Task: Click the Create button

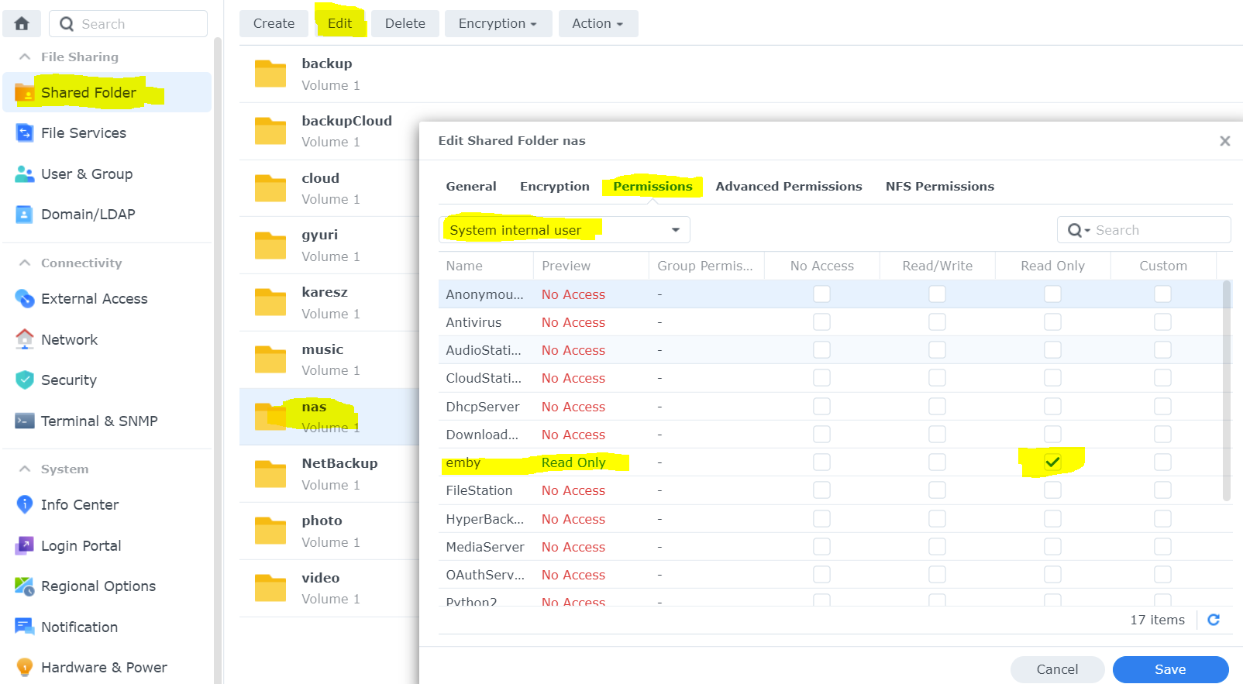Action: 274,23
